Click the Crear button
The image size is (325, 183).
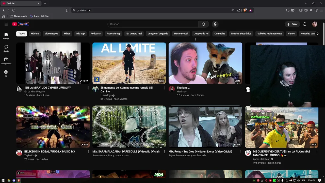click(x=292, y=24)
